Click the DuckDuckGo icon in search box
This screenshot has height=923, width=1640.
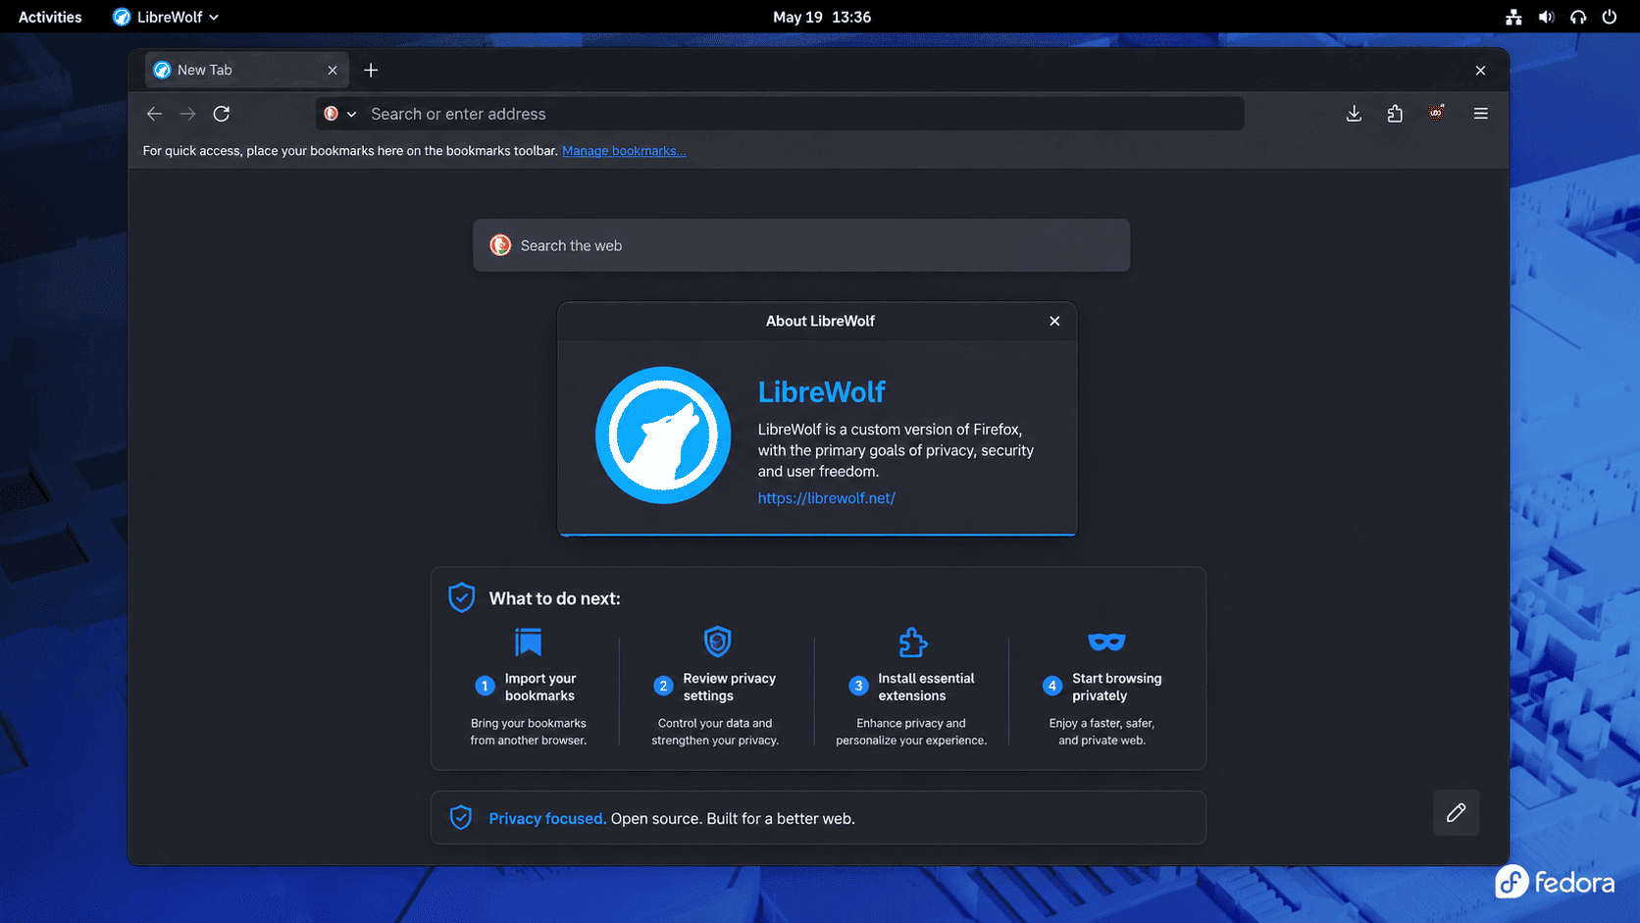500,245
